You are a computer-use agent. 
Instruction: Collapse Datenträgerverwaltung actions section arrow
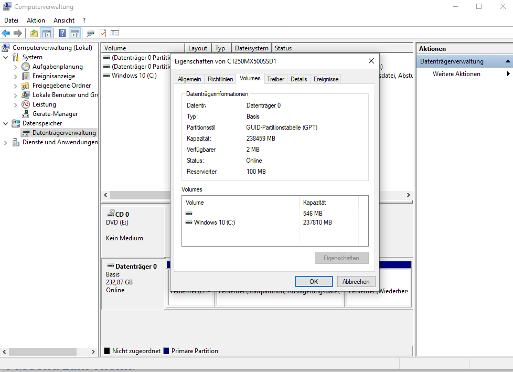(x=508, y=61)
